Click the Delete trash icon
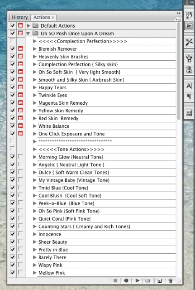The image size is (195, 290). pos(171,281)
